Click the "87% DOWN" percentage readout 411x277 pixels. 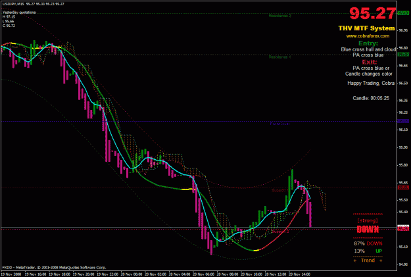pyautogui.click(x=368, y=243)
